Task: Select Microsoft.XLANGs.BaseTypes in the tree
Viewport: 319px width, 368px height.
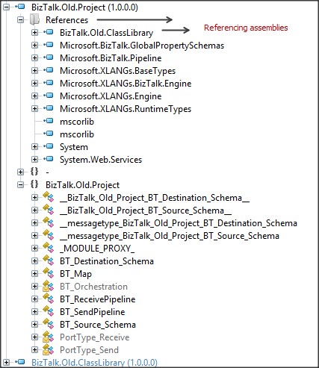Action: point(117,71)
